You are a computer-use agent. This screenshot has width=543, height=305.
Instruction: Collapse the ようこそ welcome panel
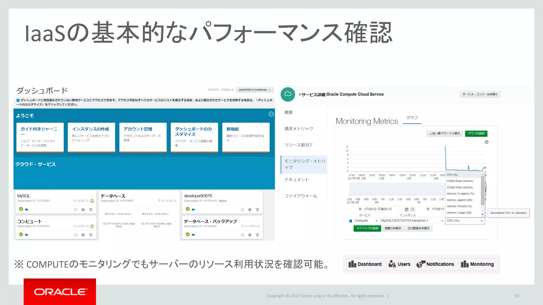point(271,114)
